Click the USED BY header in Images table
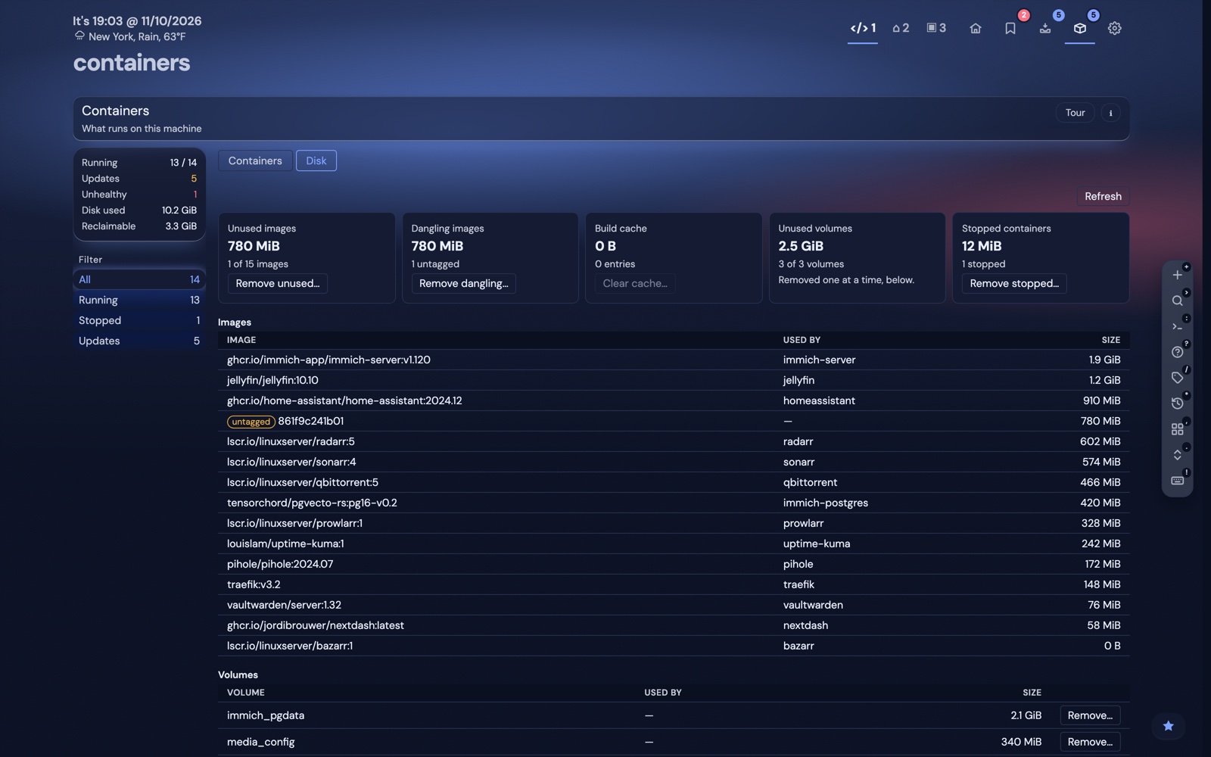 point(802,340)
